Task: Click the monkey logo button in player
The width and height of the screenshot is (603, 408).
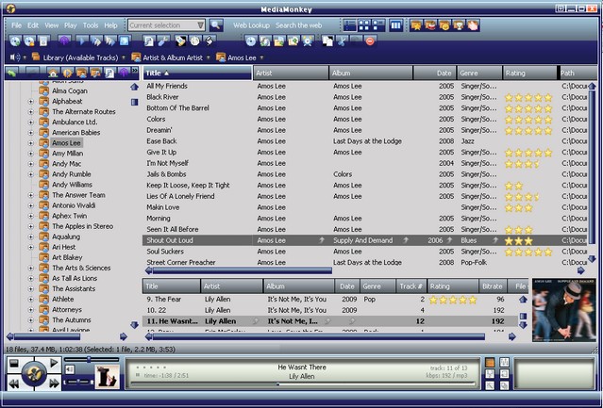Action: (x=34, y=374)
